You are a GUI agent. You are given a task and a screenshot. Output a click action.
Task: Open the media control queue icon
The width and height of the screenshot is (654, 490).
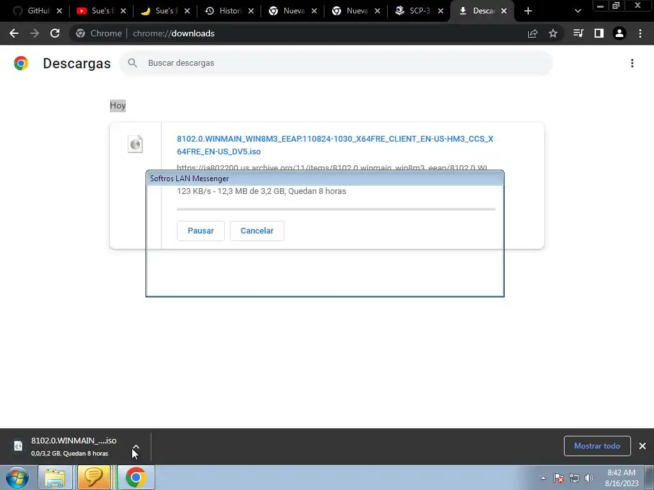pos(578,33)
